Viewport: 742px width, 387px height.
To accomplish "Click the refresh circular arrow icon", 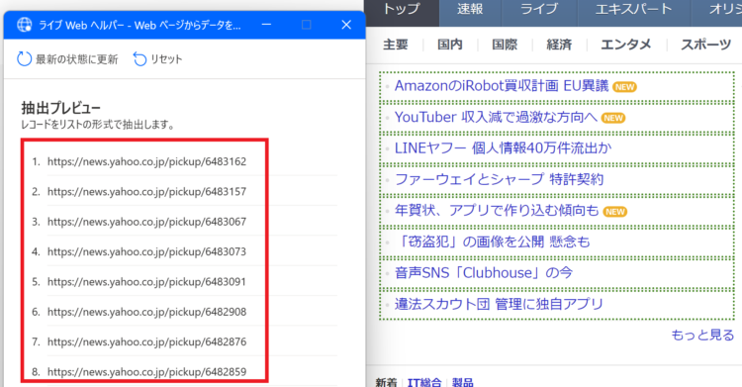I will (24, 59).
